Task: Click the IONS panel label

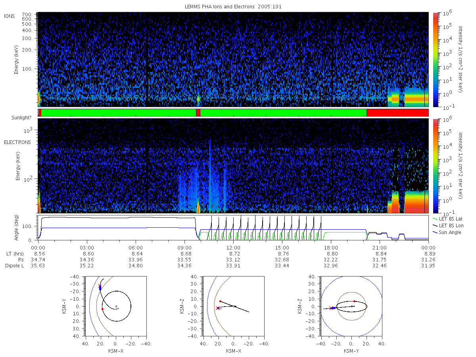Action: [10, 16]
